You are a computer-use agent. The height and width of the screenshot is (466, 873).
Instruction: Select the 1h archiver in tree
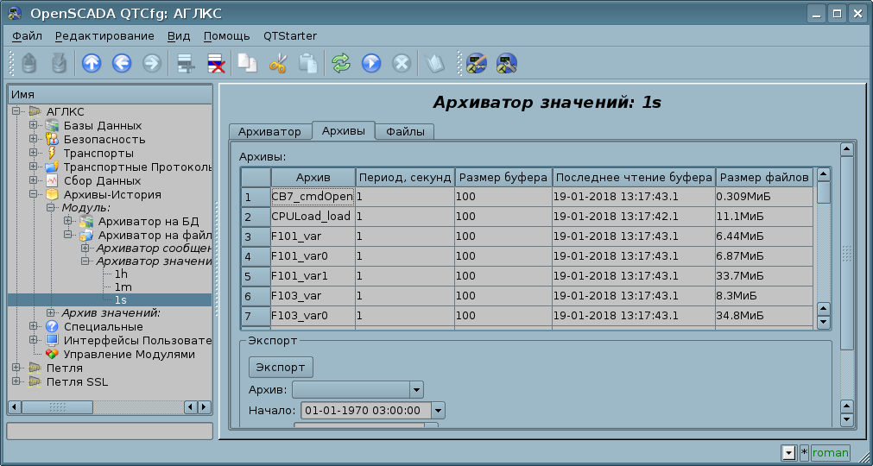click(x=121, y=274)
